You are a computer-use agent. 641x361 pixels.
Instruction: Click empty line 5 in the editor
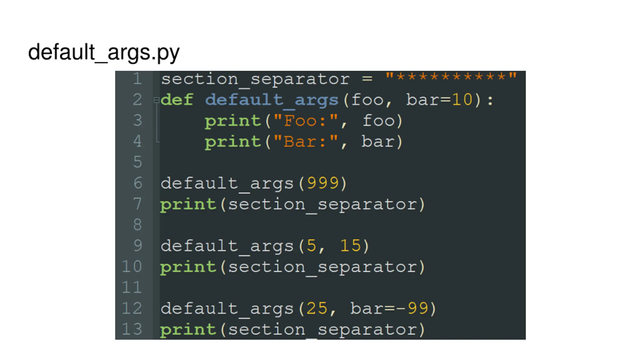(343, 162)
